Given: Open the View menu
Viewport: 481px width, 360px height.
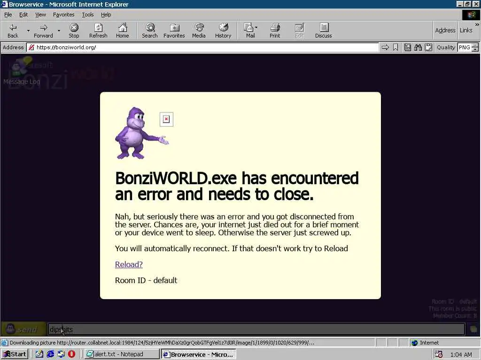Looking at the screenshot, I should [40, 15].
